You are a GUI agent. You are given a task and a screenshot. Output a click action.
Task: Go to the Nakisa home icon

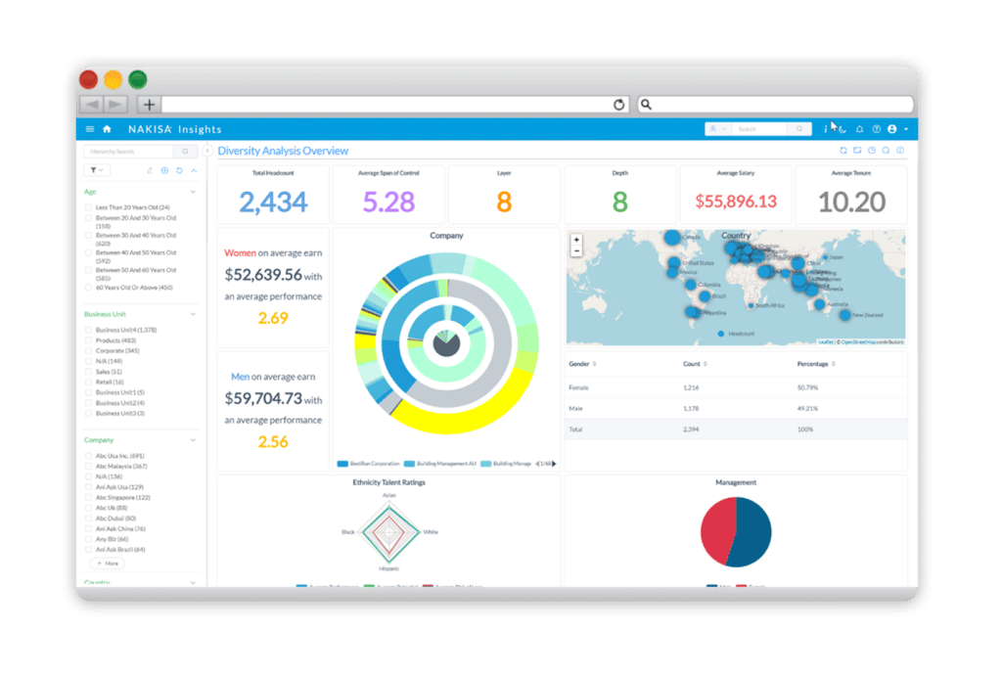107,129
